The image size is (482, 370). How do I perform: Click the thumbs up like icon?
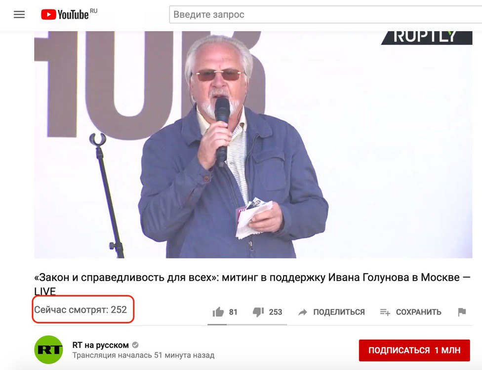point(218,312)
